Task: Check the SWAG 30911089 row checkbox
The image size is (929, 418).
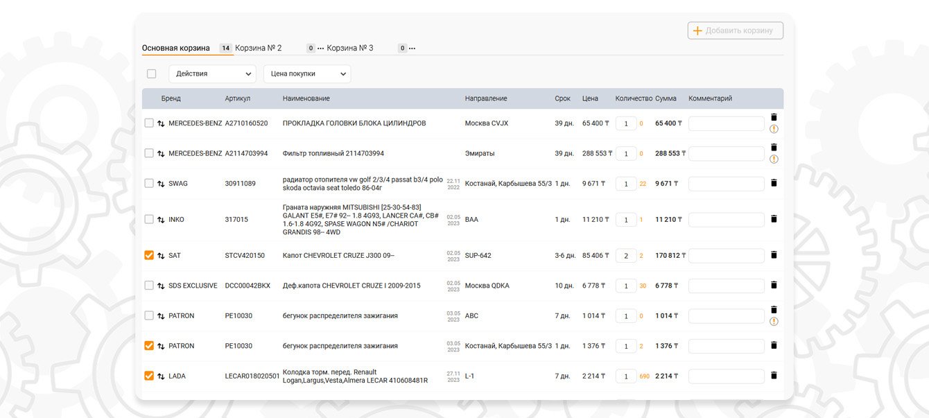Action: click(149, 183)
